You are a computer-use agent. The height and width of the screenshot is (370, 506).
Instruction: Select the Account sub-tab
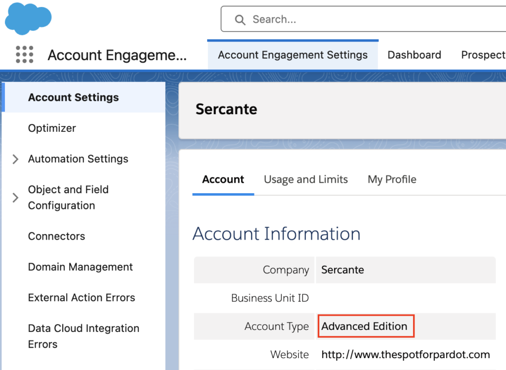pos(223,179)
